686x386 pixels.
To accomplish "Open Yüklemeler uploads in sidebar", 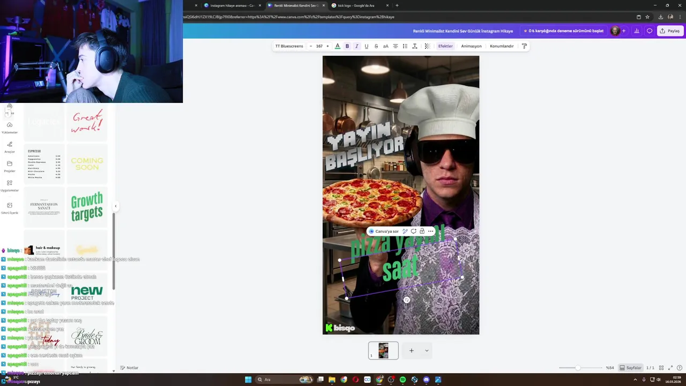I will 10,128.
